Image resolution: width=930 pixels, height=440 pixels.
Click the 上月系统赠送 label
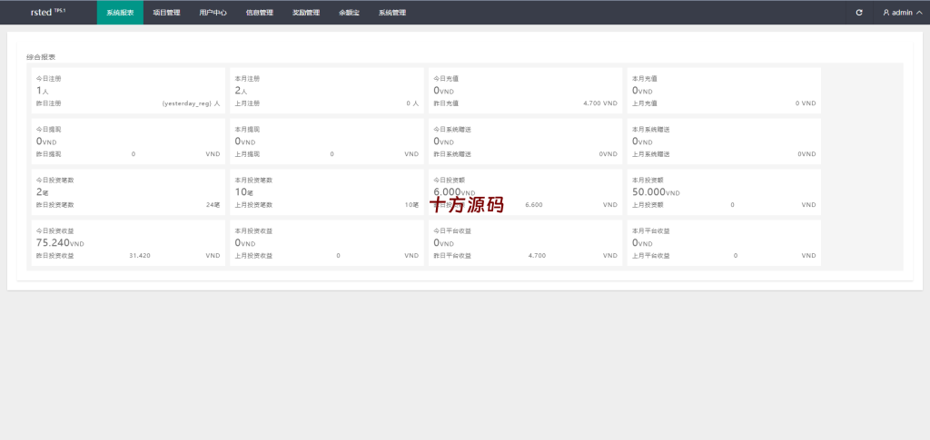pyautogui.click(x=650, y=154)
